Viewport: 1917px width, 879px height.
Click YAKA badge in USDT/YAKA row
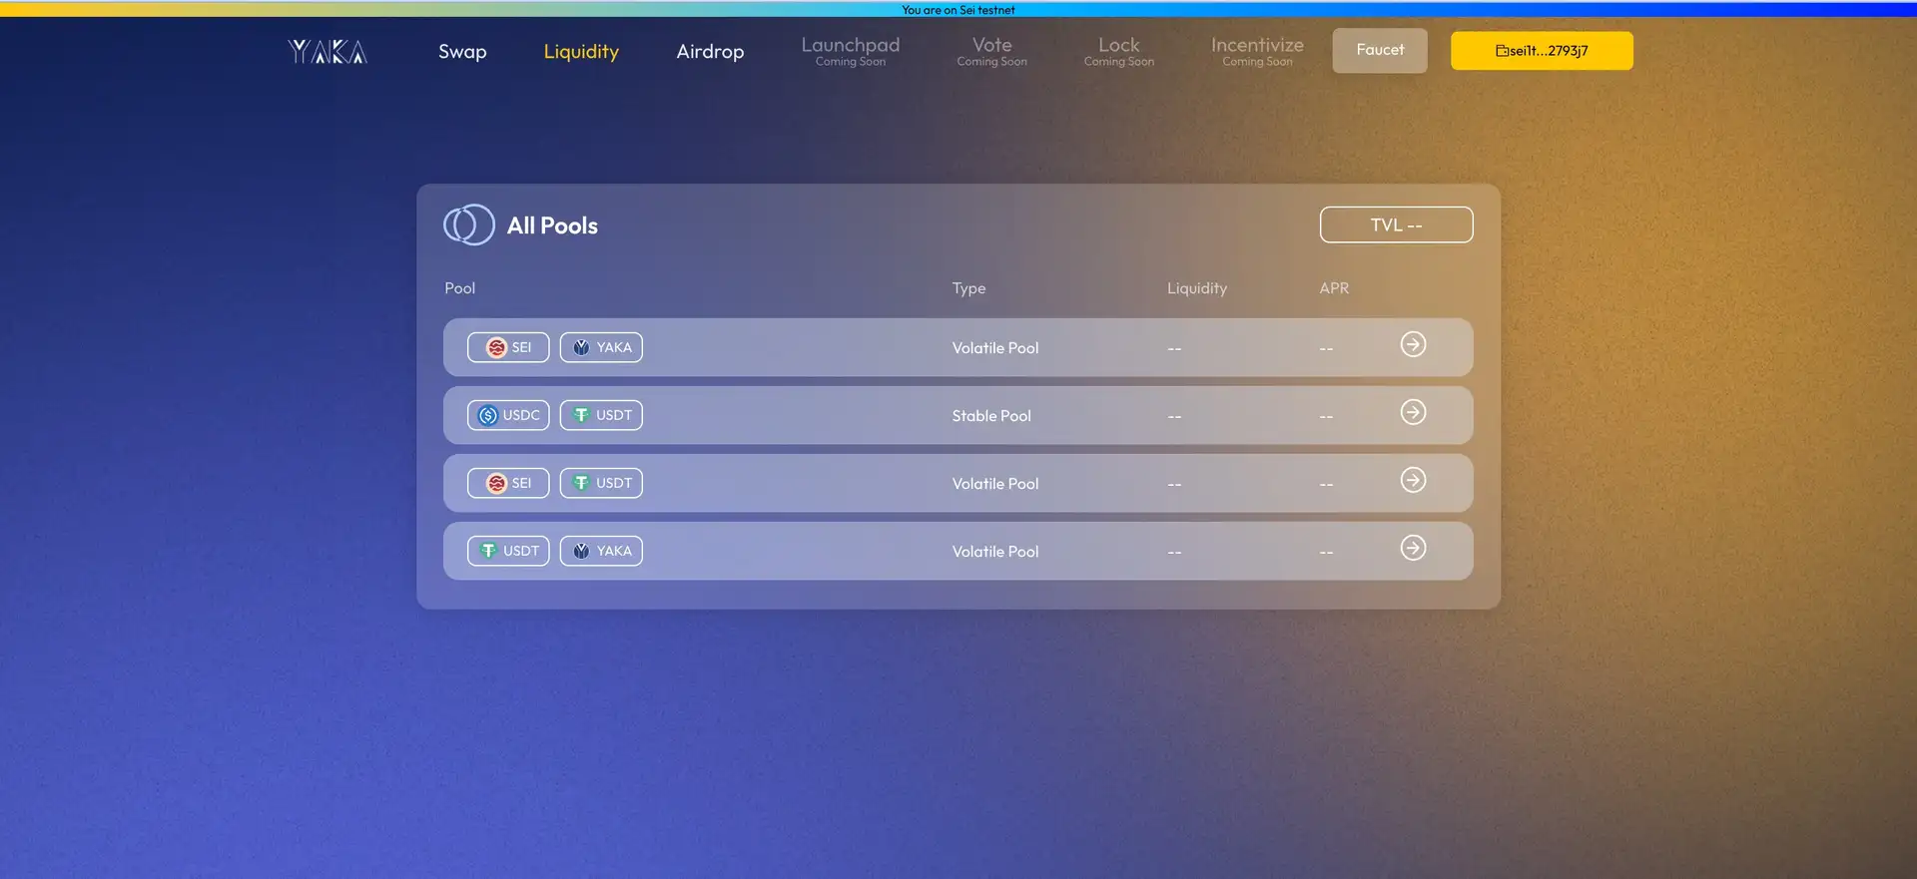[601, 551]
